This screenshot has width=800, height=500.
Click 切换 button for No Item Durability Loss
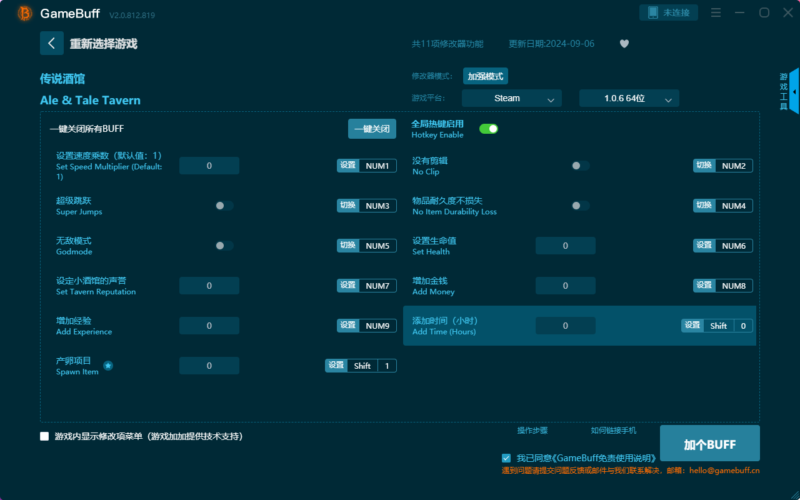click(704, 206)
